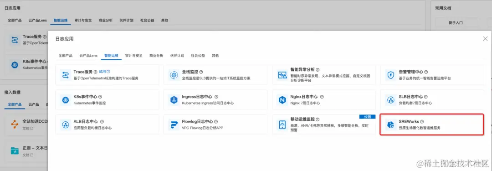This screenshot has width=492, height=171.
Task: Click the ALB日志中心 icon
Action: 65,125
